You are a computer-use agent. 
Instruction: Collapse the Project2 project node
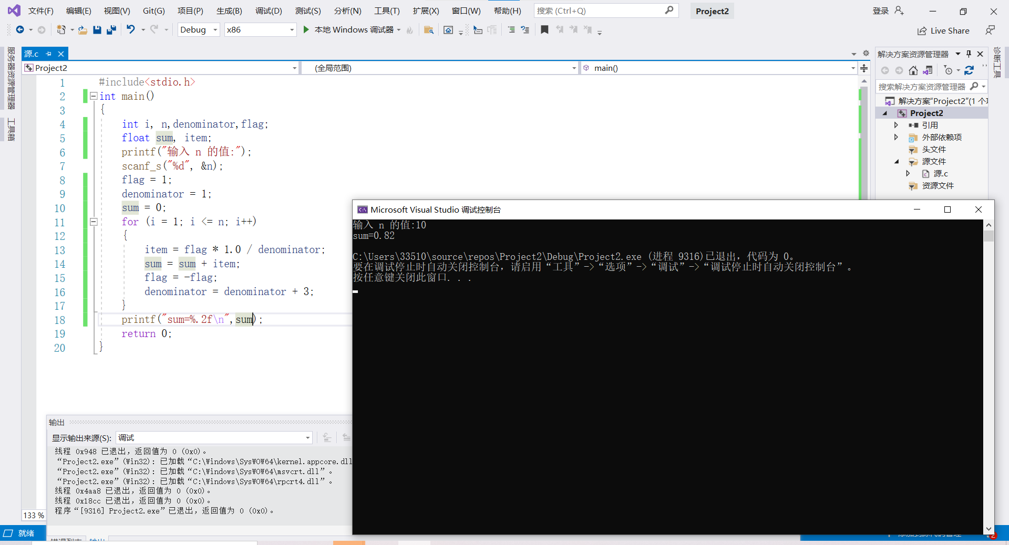tap(885, 113)
